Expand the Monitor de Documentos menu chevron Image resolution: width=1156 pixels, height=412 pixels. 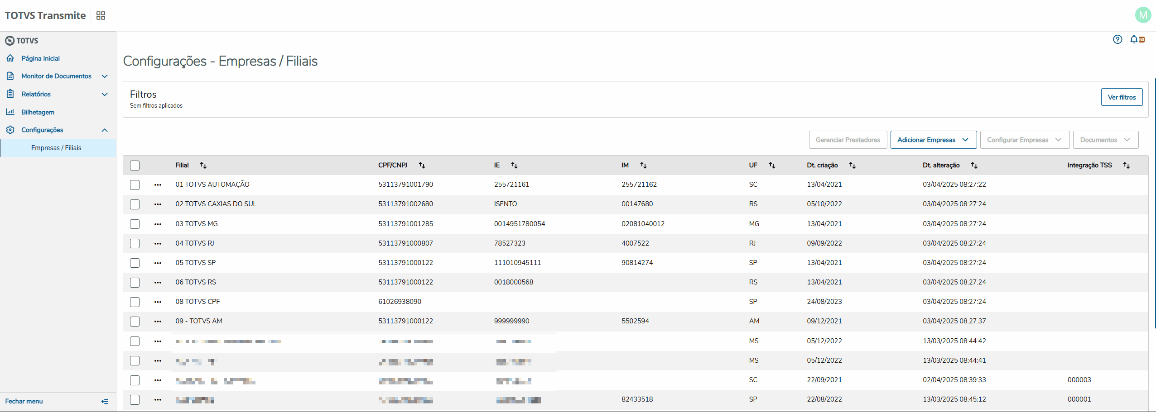[105, 76]
